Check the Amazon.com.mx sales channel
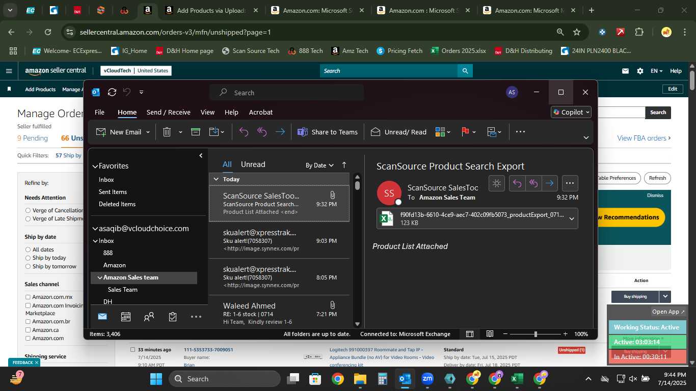Viewport: 696px width, 391px height. click(x=28, y=297)
